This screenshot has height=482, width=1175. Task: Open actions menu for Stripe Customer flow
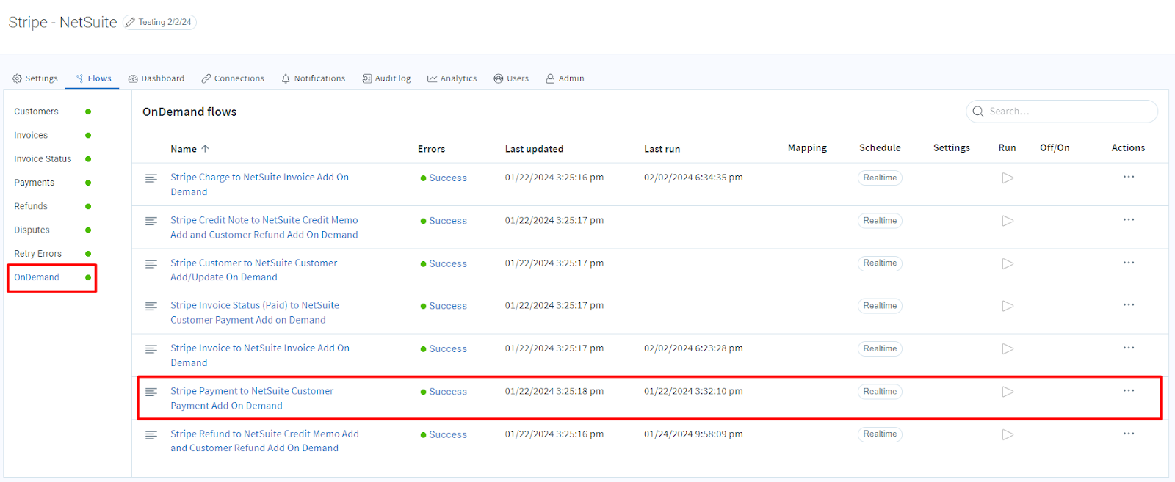(x=1129, y=263)
